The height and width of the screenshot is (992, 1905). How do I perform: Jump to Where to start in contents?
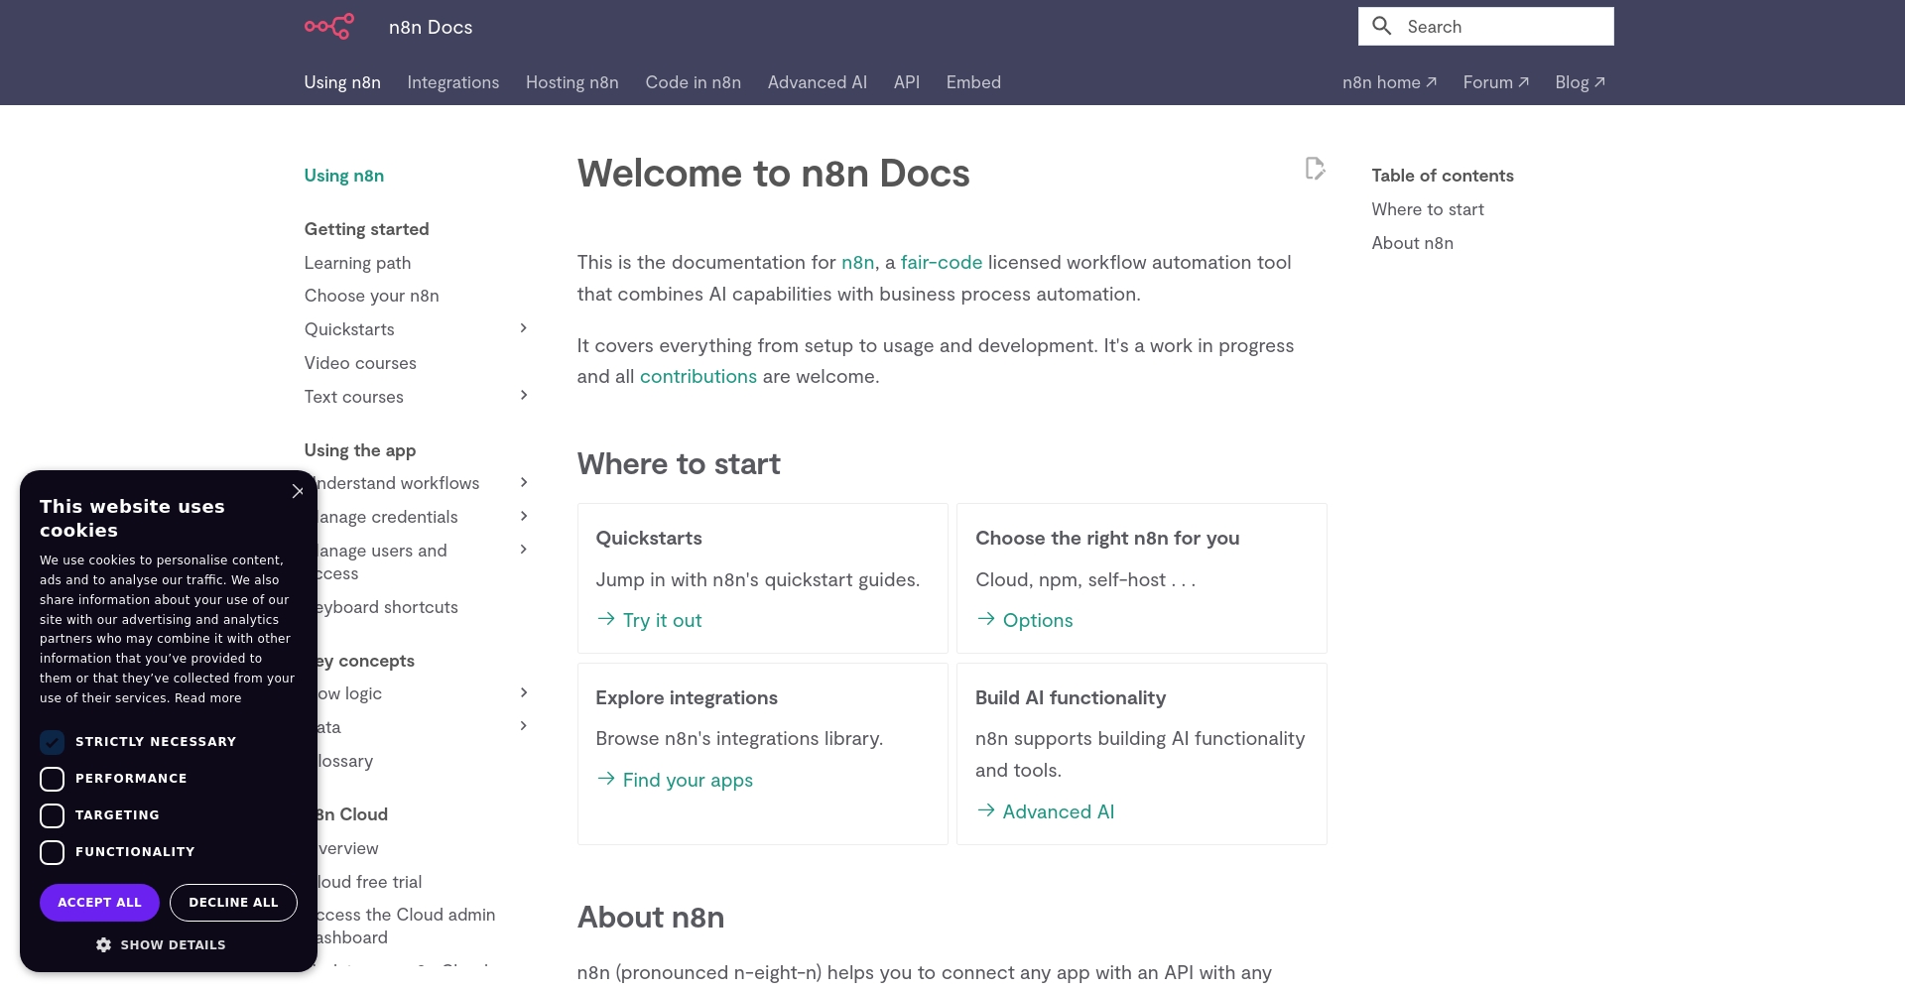(x=1428, y=209)
